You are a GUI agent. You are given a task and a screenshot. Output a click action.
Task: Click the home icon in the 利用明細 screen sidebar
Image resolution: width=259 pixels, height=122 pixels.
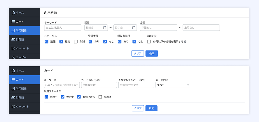pos(13,13)
